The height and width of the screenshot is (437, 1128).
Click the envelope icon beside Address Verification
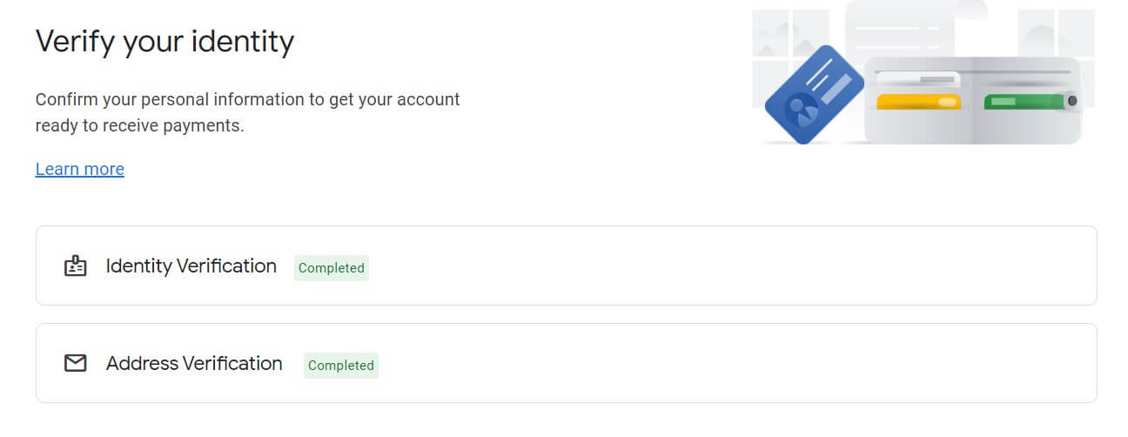76,364
